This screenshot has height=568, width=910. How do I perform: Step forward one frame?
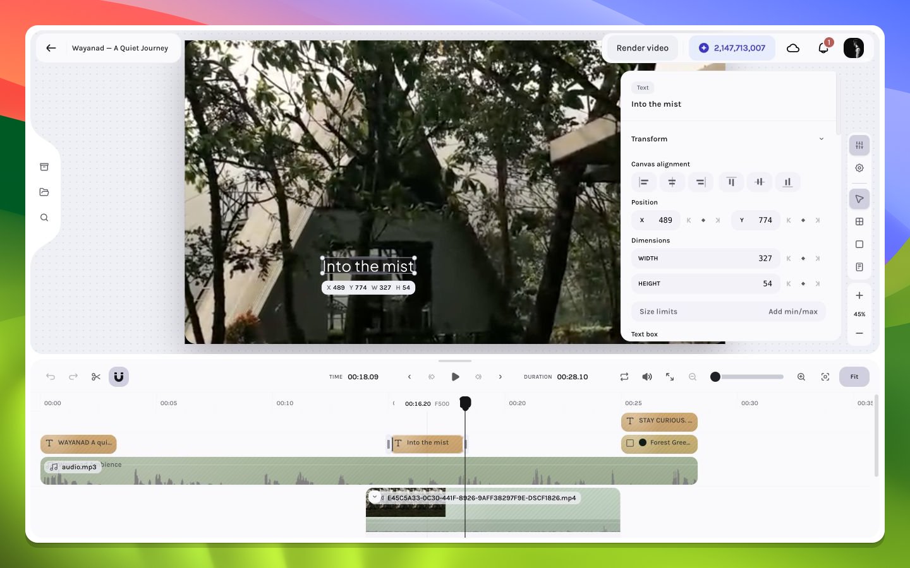click(500, 377)
